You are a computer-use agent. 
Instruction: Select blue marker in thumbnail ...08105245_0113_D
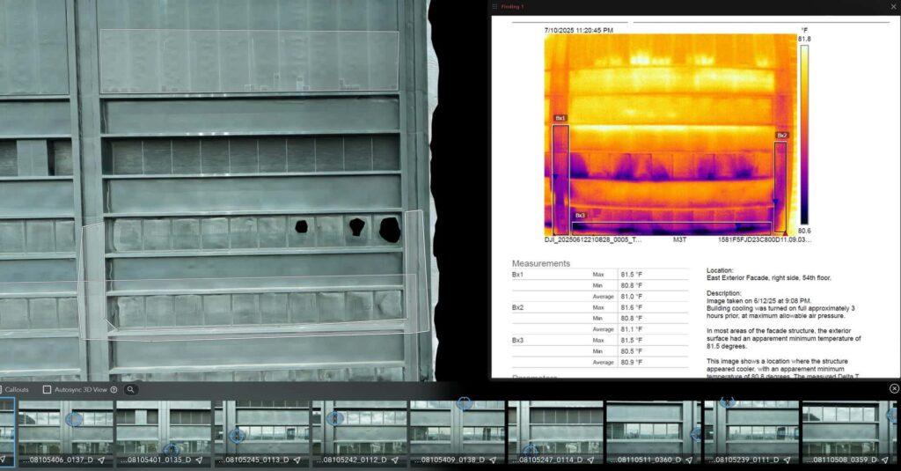click(237, 436)
